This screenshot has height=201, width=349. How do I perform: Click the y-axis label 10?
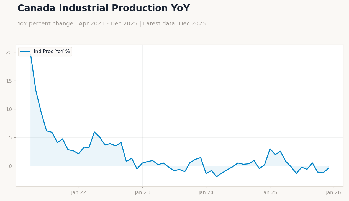tap(9, 109)
